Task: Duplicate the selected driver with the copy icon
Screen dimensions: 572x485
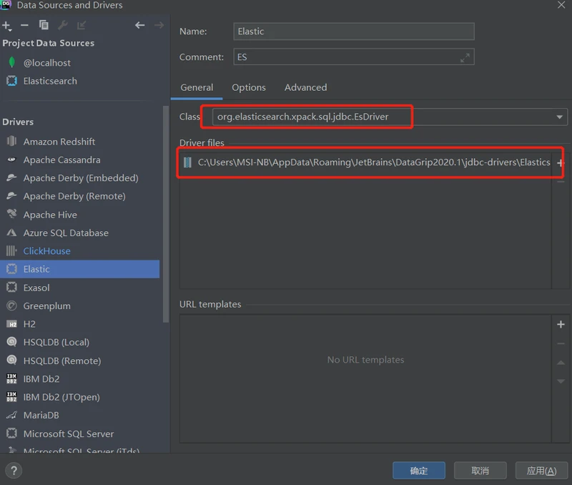Action: pyautogui.click(x=44, y=25)
